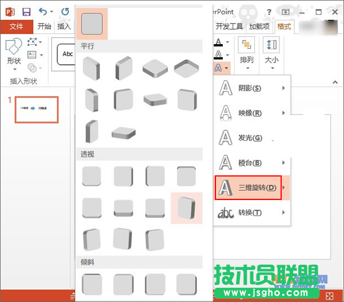344x302 pixels.
Task: Pick Off Axis 2 Top flat preset in 平行 third row
Action: (123, 133)
